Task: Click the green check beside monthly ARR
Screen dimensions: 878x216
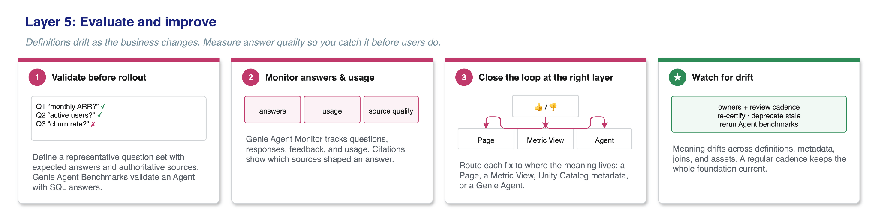Action: pos(103,106)
